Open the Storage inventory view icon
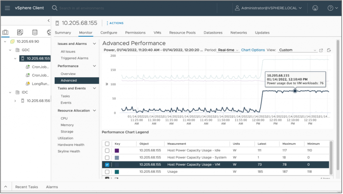This screenshot has height=194, width=343. coord(35,32)
